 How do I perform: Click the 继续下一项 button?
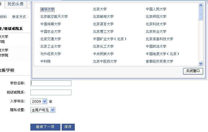pos(45,127)
